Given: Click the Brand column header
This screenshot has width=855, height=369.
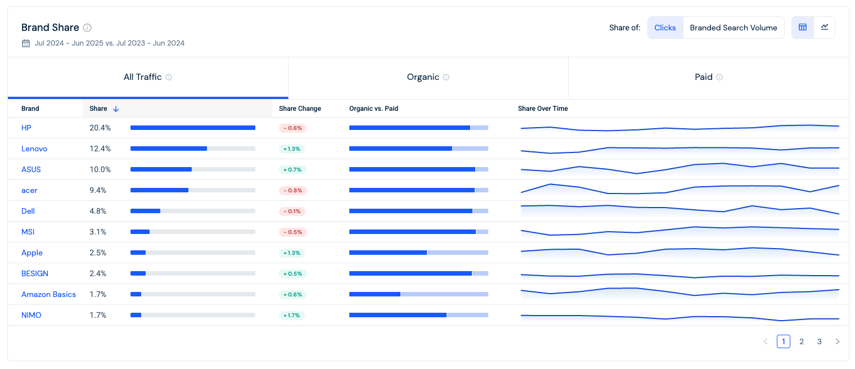Looking at the screenshot, I should click(30, 109).
